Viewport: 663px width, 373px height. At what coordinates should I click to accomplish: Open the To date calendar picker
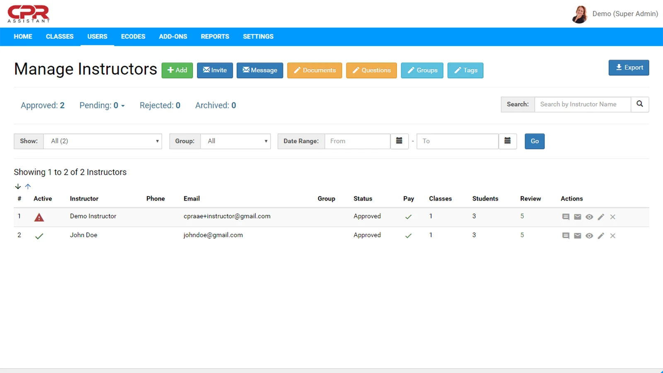click(x=507, y=141)
